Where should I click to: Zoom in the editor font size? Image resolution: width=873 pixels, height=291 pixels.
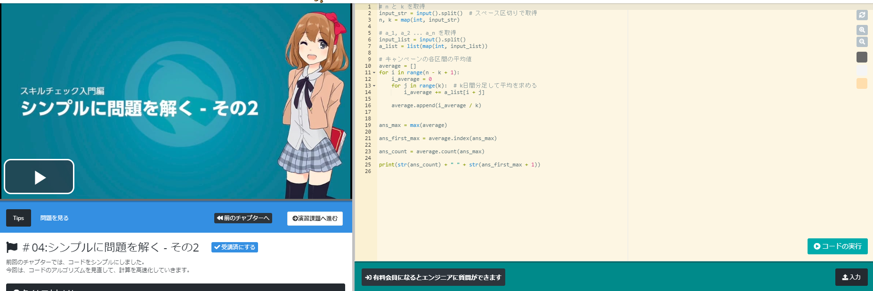862,30
